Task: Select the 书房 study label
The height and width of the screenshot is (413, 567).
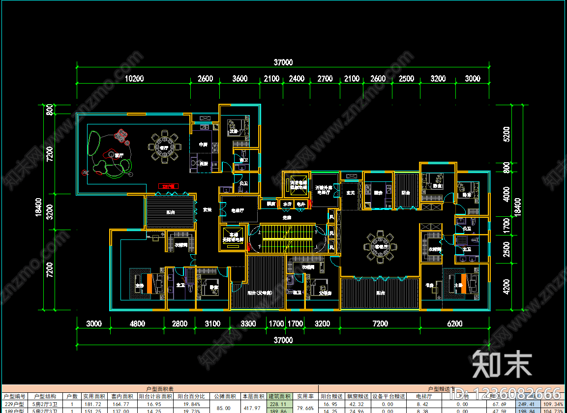Action: point(429,285)
